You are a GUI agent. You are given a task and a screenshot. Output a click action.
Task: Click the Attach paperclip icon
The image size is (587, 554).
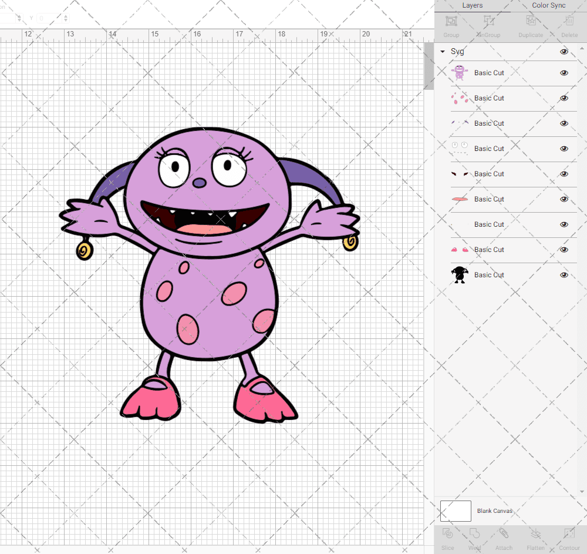click(504, 533)
